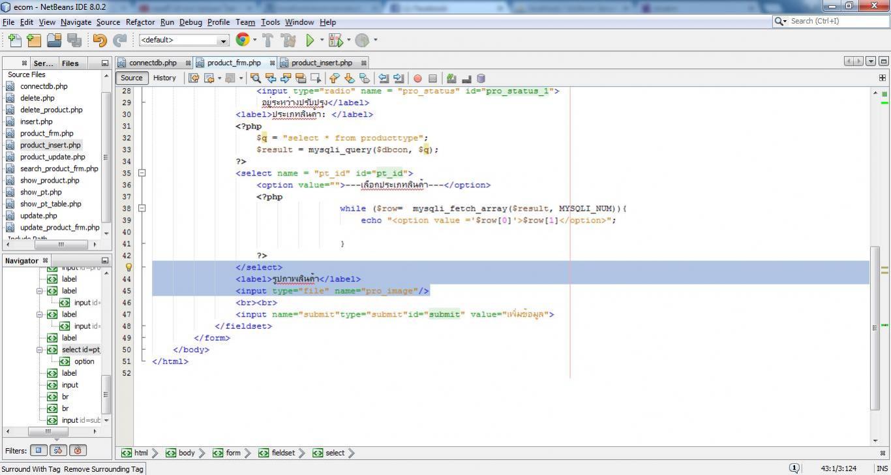
Task: Click the red Start Macro Recording icon
Action: (417, 78)
